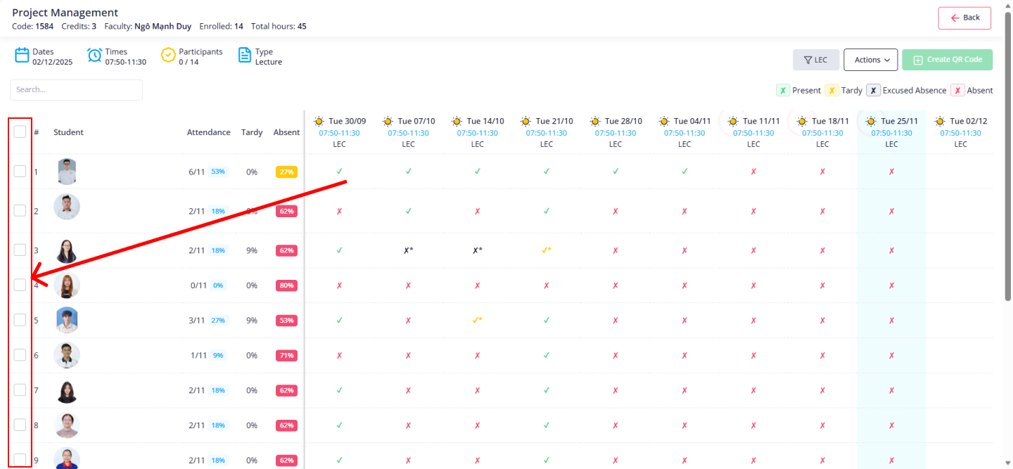Screen dimensions: 1013x469
Task: Click the yellow Tardy legend icon
Action: pyautogui.click(x=832, y=90)
